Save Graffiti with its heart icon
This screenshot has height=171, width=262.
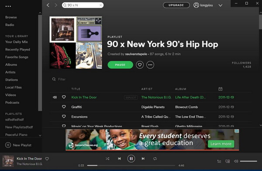coord(64,107)
